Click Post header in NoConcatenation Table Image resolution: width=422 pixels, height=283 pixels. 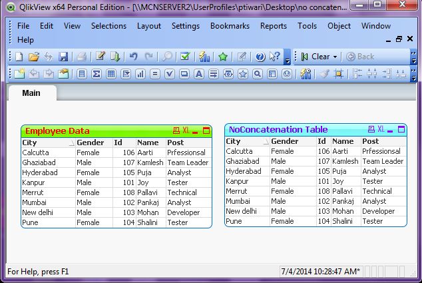[x=383, y=141]
